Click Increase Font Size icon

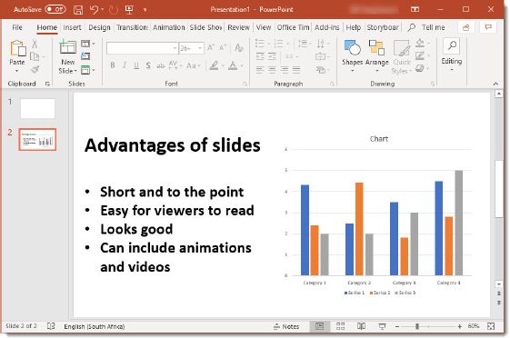coord(211,48)
